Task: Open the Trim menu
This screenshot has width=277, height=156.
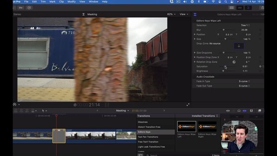Action: coord(43,2)
